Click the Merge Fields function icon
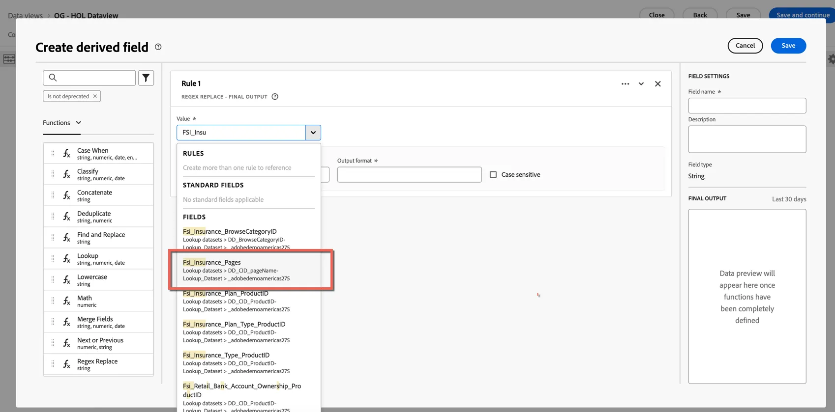The height and width of the screenshot is (412, 835). (x=66, y=323)
